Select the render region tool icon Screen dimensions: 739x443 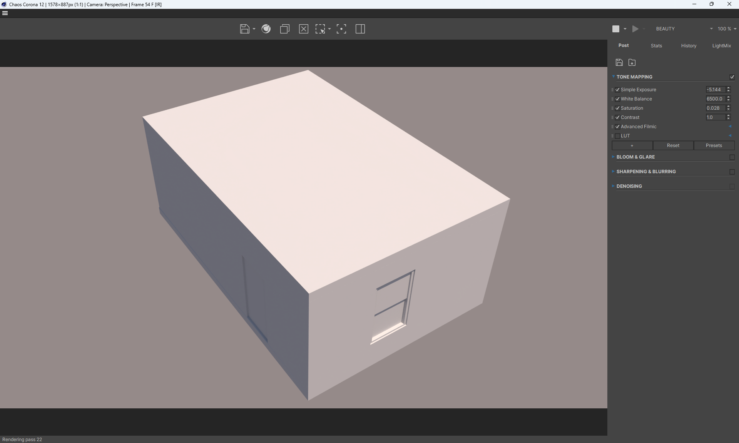point(320,29)
